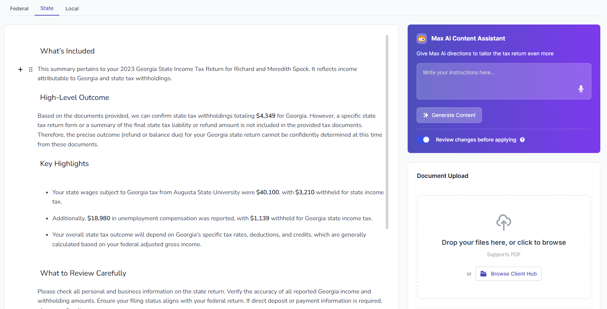Click Generate Content button
Viewport: 607px width, 309px height.
pyautogui.click(x=449, y=115)
